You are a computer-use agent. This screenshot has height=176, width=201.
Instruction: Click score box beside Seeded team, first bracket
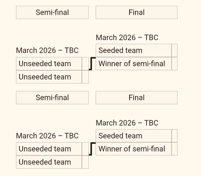[174, 51]
